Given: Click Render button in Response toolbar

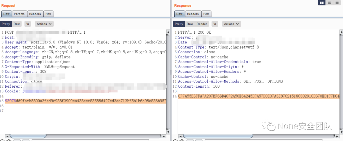Looking at the screenshot, I should pos(202,24).
